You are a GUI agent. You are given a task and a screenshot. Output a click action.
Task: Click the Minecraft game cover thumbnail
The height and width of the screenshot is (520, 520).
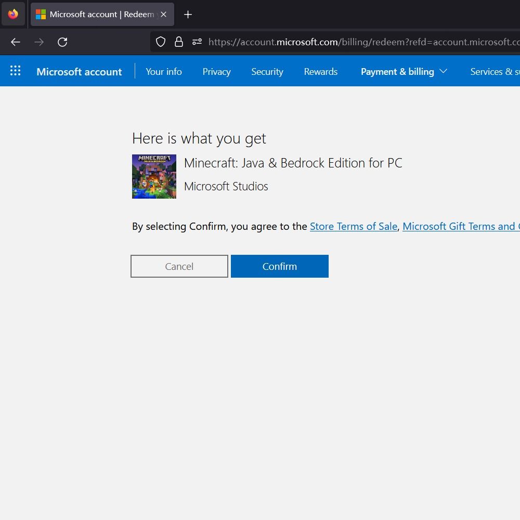(x=154, y=176)
